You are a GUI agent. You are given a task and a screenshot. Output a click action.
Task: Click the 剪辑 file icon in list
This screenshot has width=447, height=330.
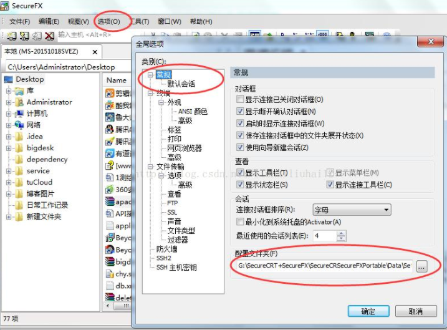(110, 94)
